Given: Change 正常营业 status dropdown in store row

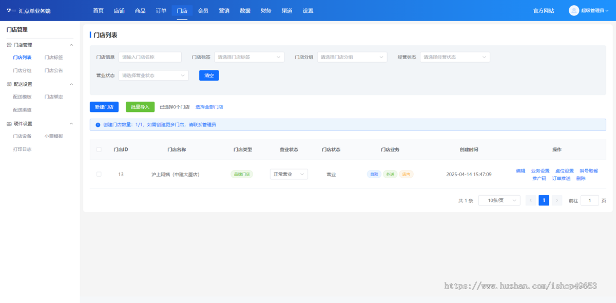Looking at the screenshot, I should [289, 174].
